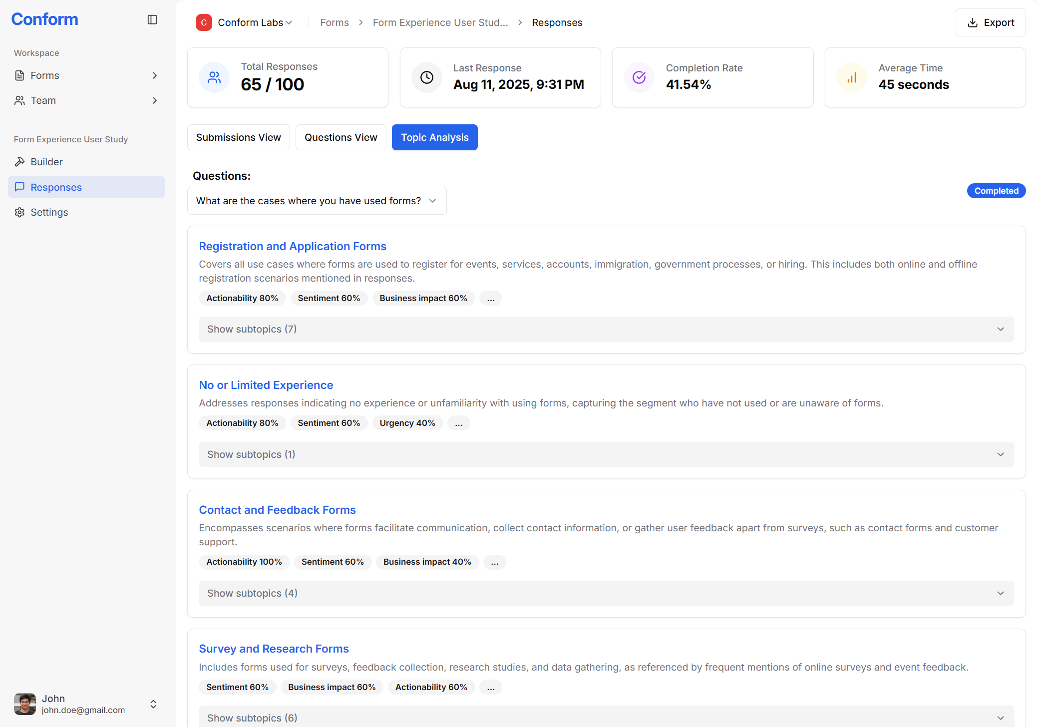This screenshot has width=1037, height=727.
Task: Switch to Submissions View
Action: 239,137
